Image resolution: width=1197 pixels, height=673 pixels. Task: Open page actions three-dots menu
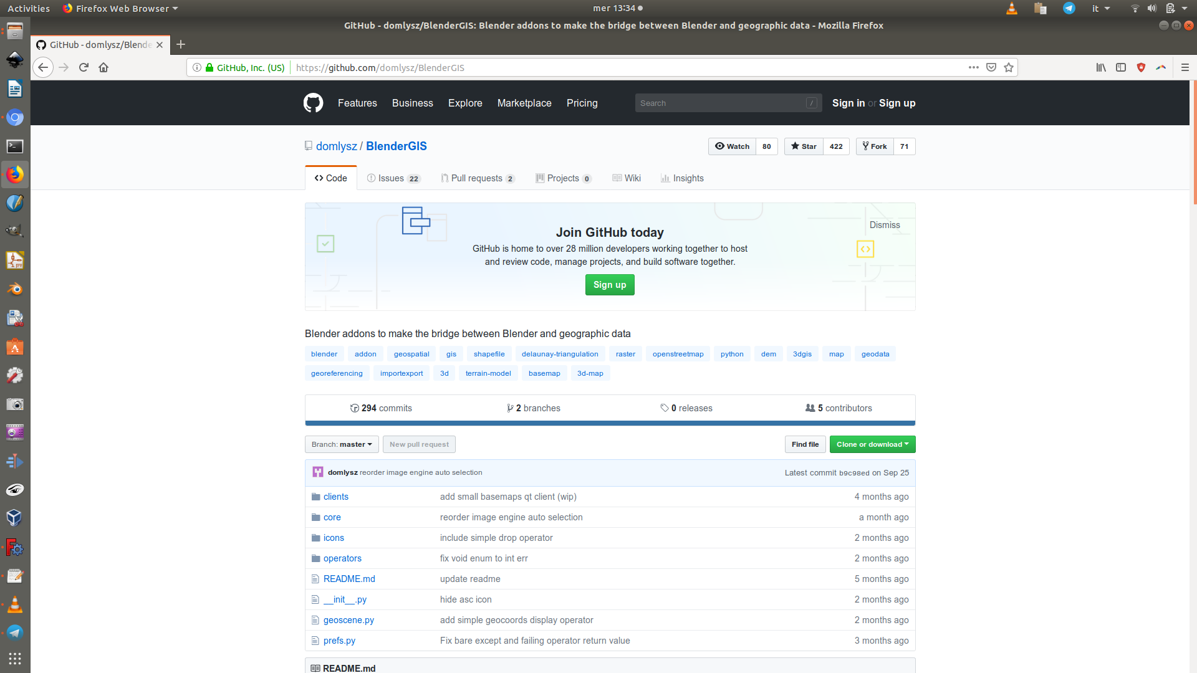coord(973,67)
